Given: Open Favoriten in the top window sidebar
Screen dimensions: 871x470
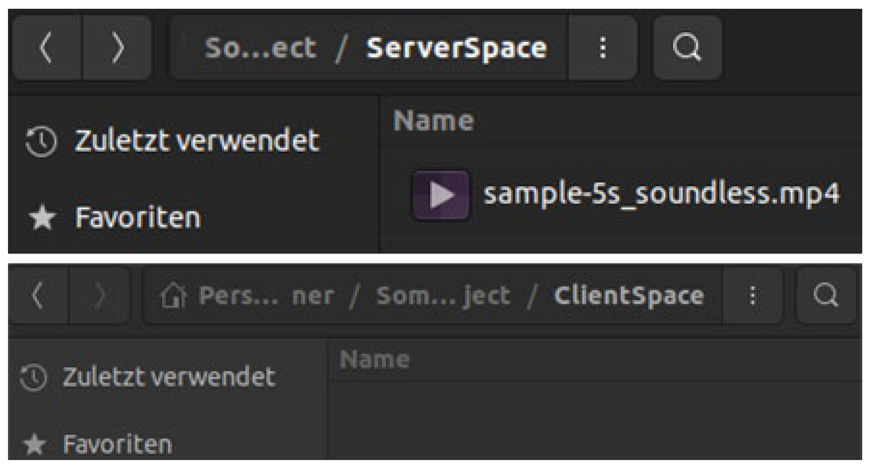Looking at the screenshot, I should 138,218.
